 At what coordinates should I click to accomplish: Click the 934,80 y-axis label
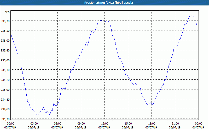point(5,99)
